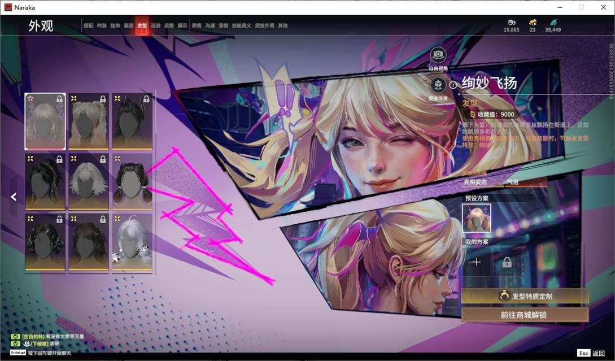The image size is (615, 361).
Task: Click the 外观 page heading
Action: point(41,26)
